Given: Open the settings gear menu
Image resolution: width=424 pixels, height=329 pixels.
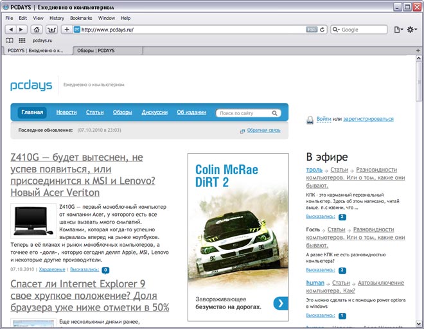Looking at the screenshot, I should click(412, 30).
